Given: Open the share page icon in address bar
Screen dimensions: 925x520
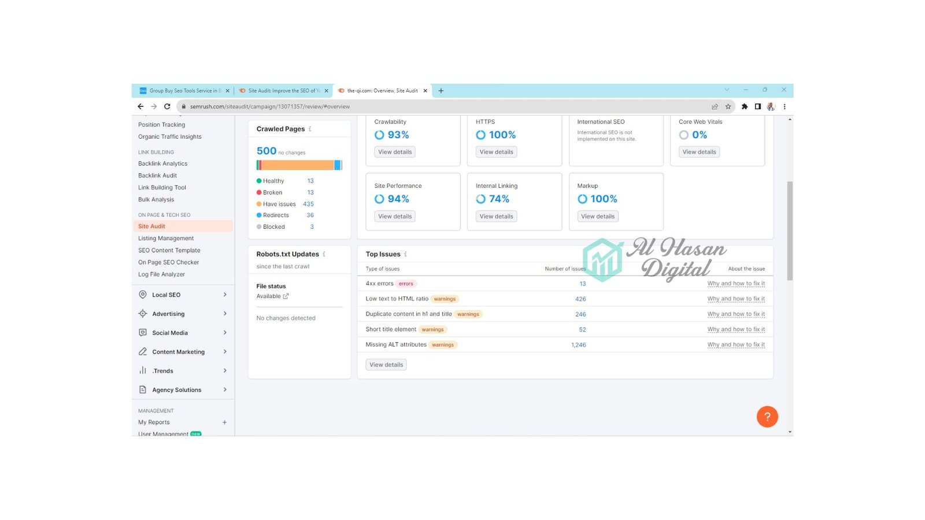Looking at the screenshot, I should 715,106.
